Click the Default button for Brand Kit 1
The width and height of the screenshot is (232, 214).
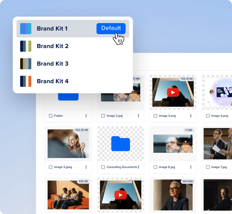(111, 28)
